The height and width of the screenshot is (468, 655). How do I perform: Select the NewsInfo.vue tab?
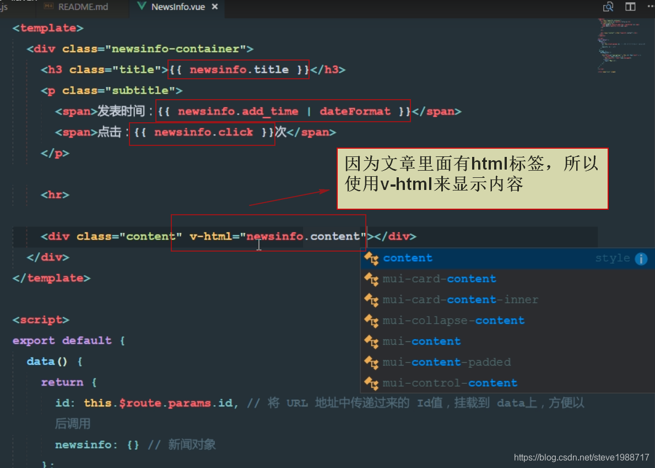click(178, 7)
